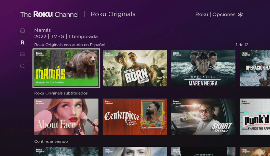Open the home couch icon in sidebar

tap(23, 30)
